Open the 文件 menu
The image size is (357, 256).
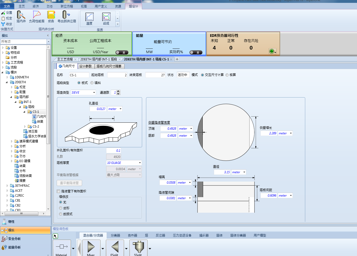click(7, 6)
